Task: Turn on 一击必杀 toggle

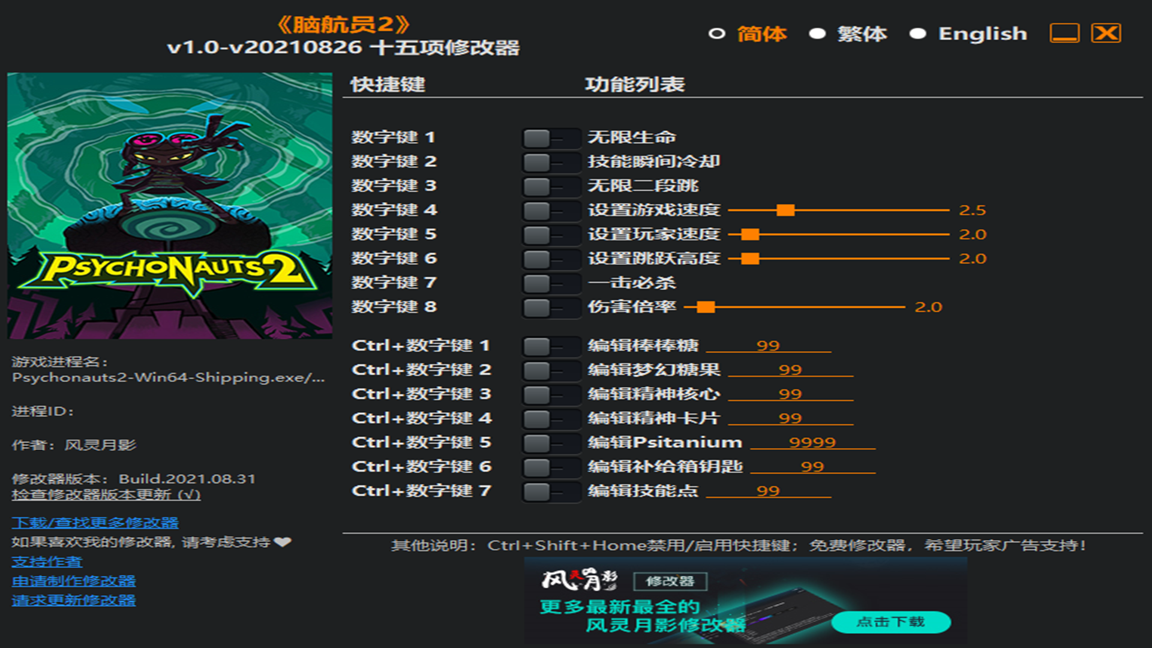Action: pyautogui.click(x=550, y=283)
